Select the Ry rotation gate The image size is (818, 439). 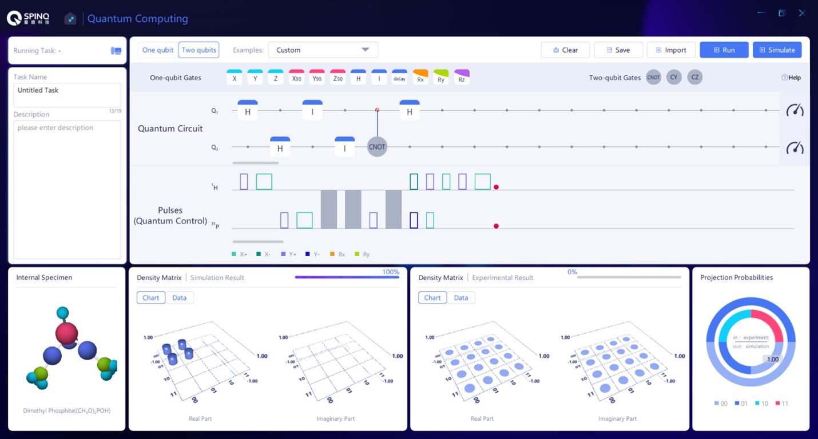coord(441,77)
